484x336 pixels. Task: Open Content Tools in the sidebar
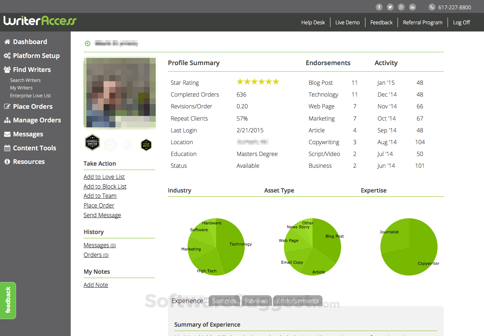pos(34,148)
